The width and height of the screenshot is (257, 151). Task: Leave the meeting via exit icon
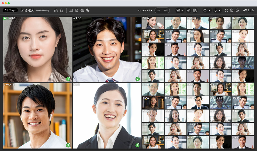(x=237, y=10)
